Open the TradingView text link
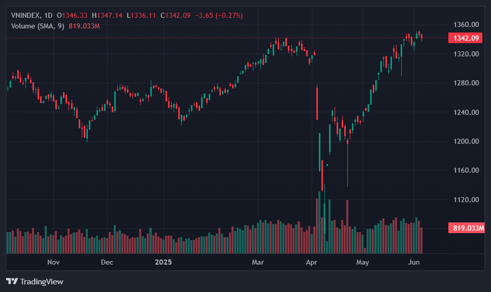The image size is (491, 292). pyautogui.click(x=42, y=282)
